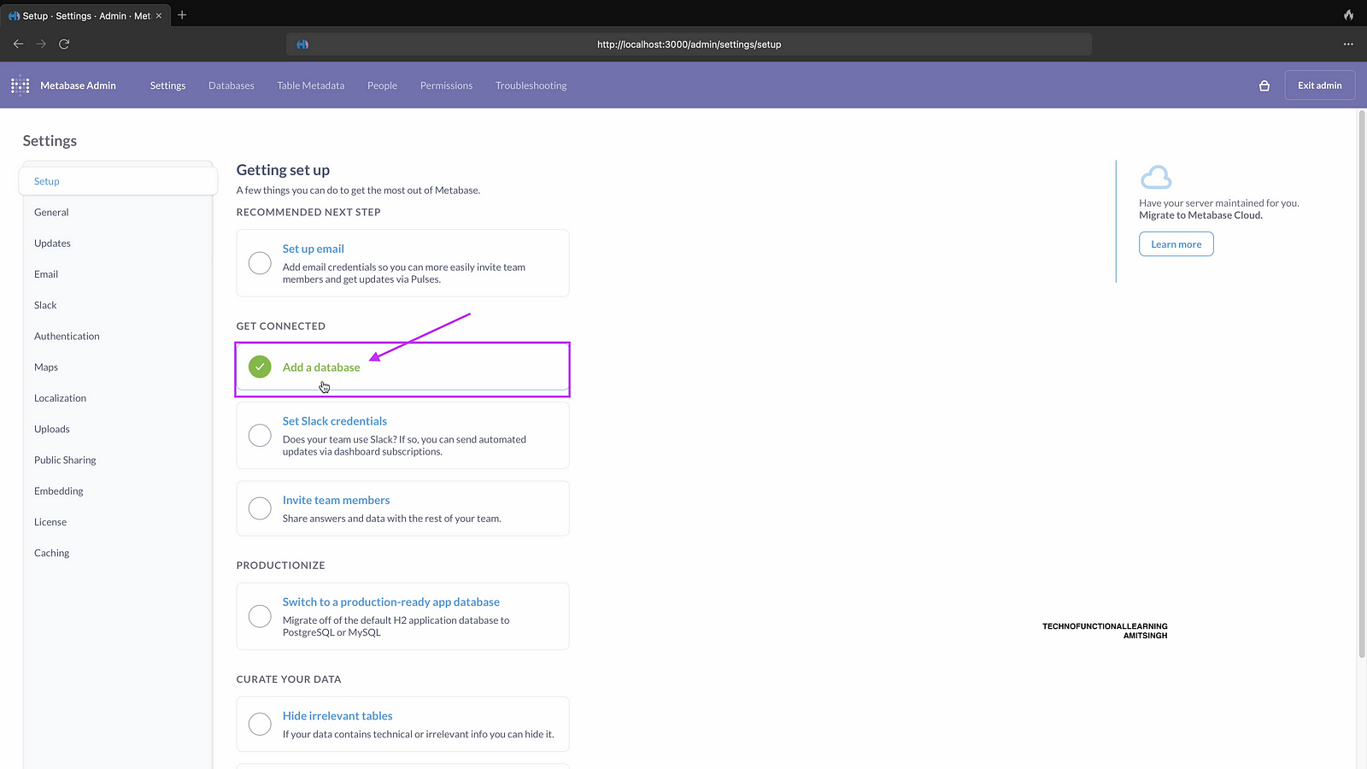The image size is (1367, 769).
Task: Open the Databases admin tab
Action: (232, 85)
